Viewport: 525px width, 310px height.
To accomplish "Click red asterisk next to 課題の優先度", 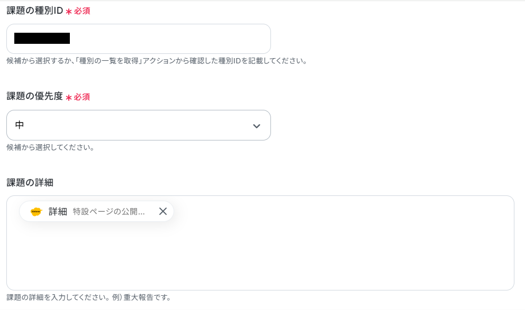I will pyautogui.click(x=69, y=98).
